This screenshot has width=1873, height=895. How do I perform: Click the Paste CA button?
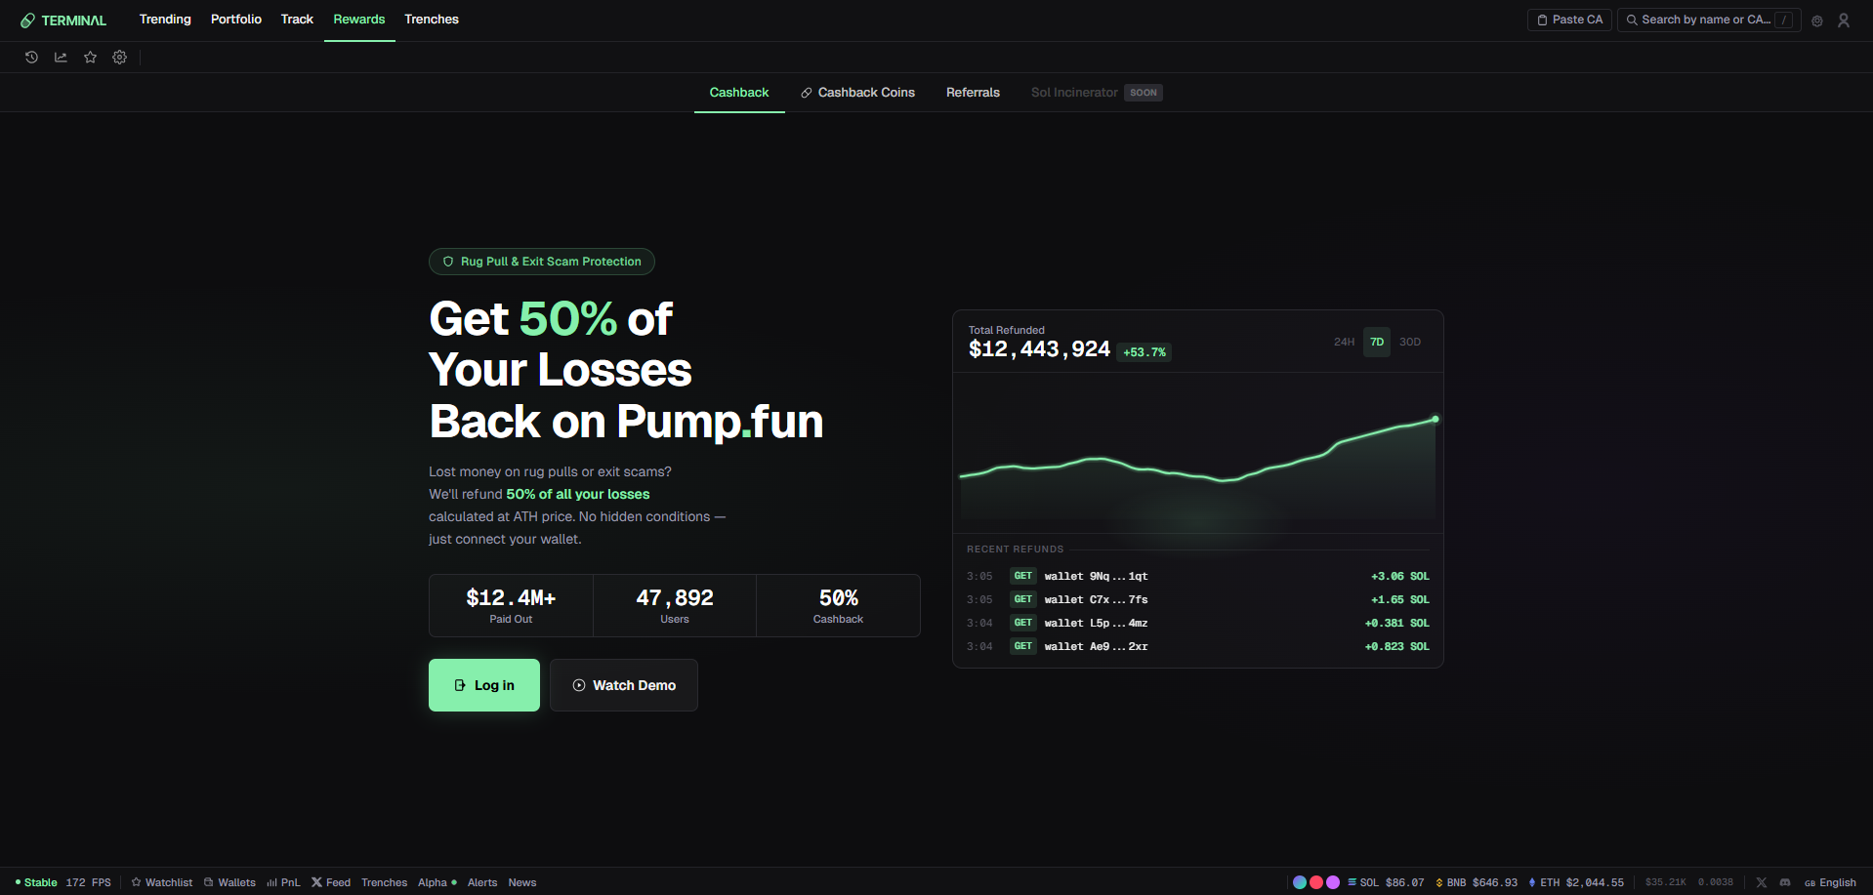point(1569,20)
